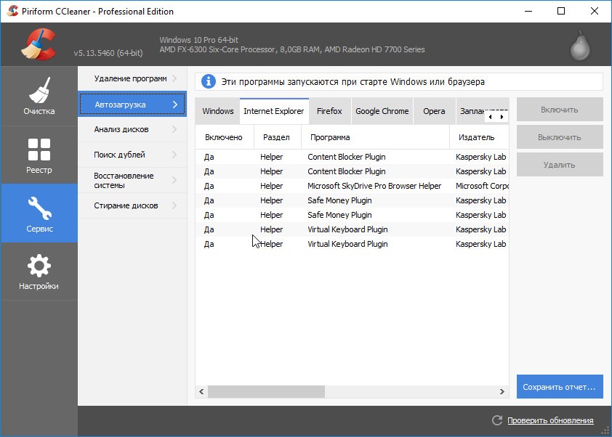Open the Очистка cleaner broom icon
The width and height of the screenshot is (612, 437).
[x=39, y=91]
